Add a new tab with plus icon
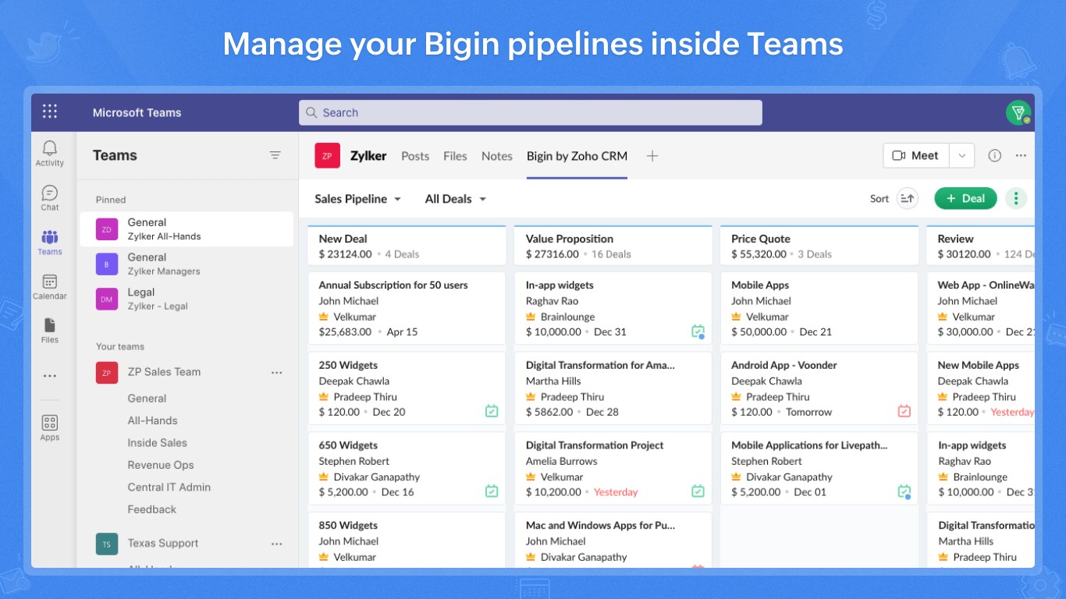Screen dimensions: 1066x599 (x=652, y=156)
